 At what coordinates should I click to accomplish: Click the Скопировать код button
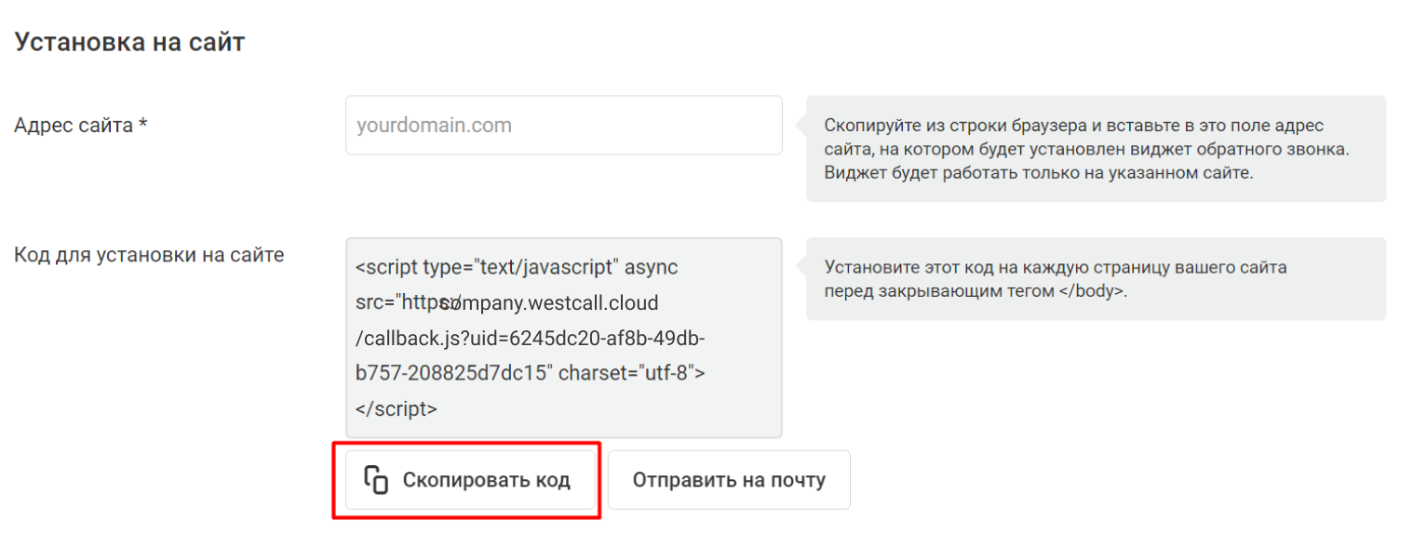click(x=470, y=480)
